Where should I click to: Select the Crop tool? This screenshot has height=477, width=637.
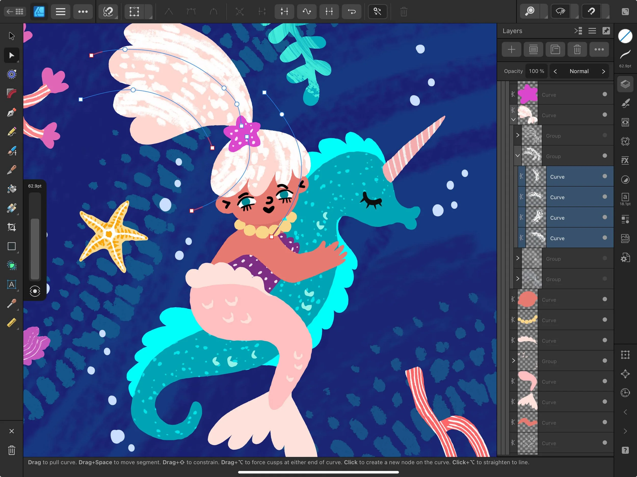coord(11,227)
